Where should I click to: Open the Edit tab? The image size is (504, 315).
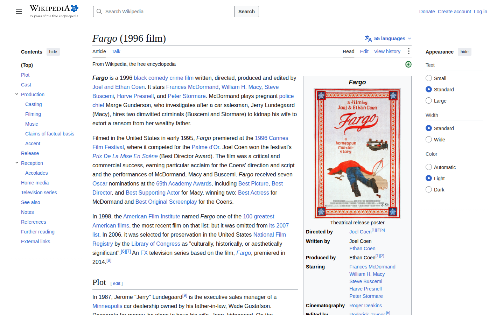364,51
